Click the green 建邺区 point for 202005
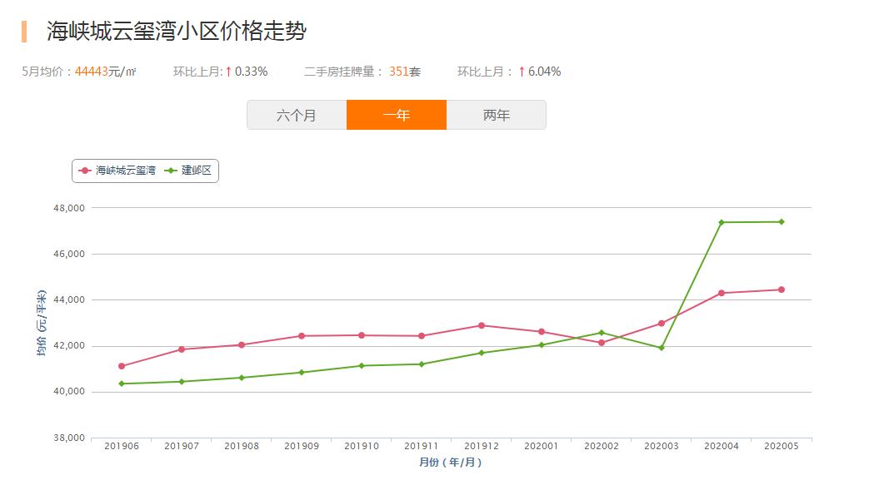The image size is (874, 480). click(782, 222)
